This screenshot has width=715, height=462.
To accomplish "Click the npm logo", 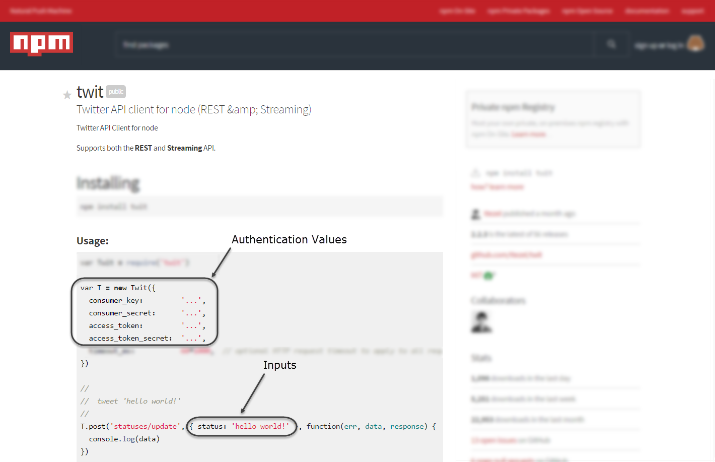I will (x=41, y=43).
